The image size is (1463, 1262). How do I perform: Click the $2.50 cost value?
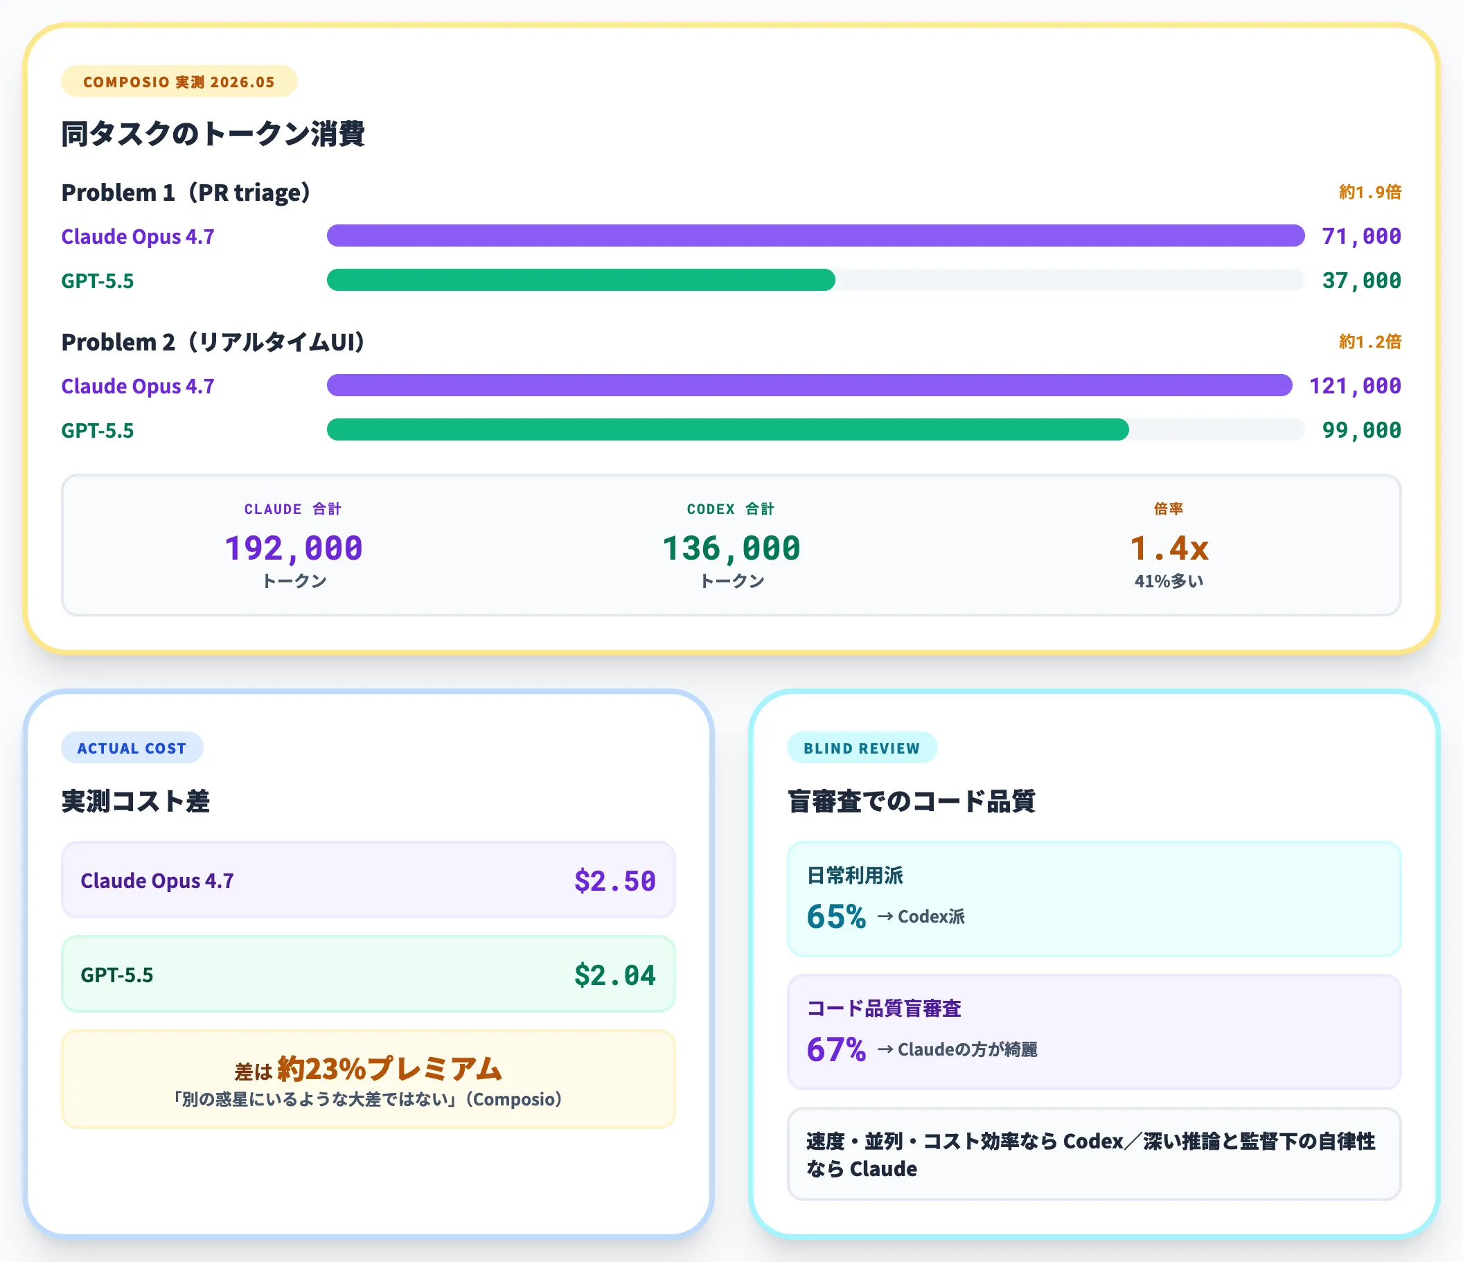[615, 880]
